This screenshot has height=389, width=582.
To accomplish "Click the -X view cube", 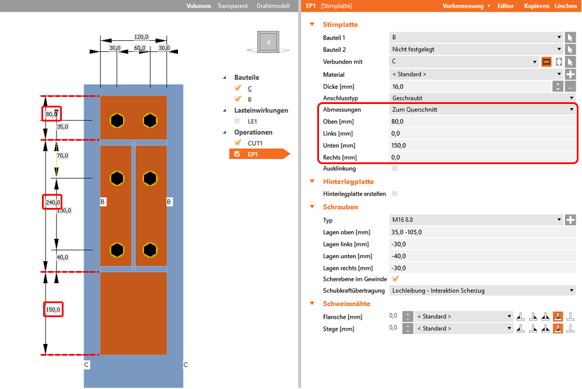I will [268, 42].
